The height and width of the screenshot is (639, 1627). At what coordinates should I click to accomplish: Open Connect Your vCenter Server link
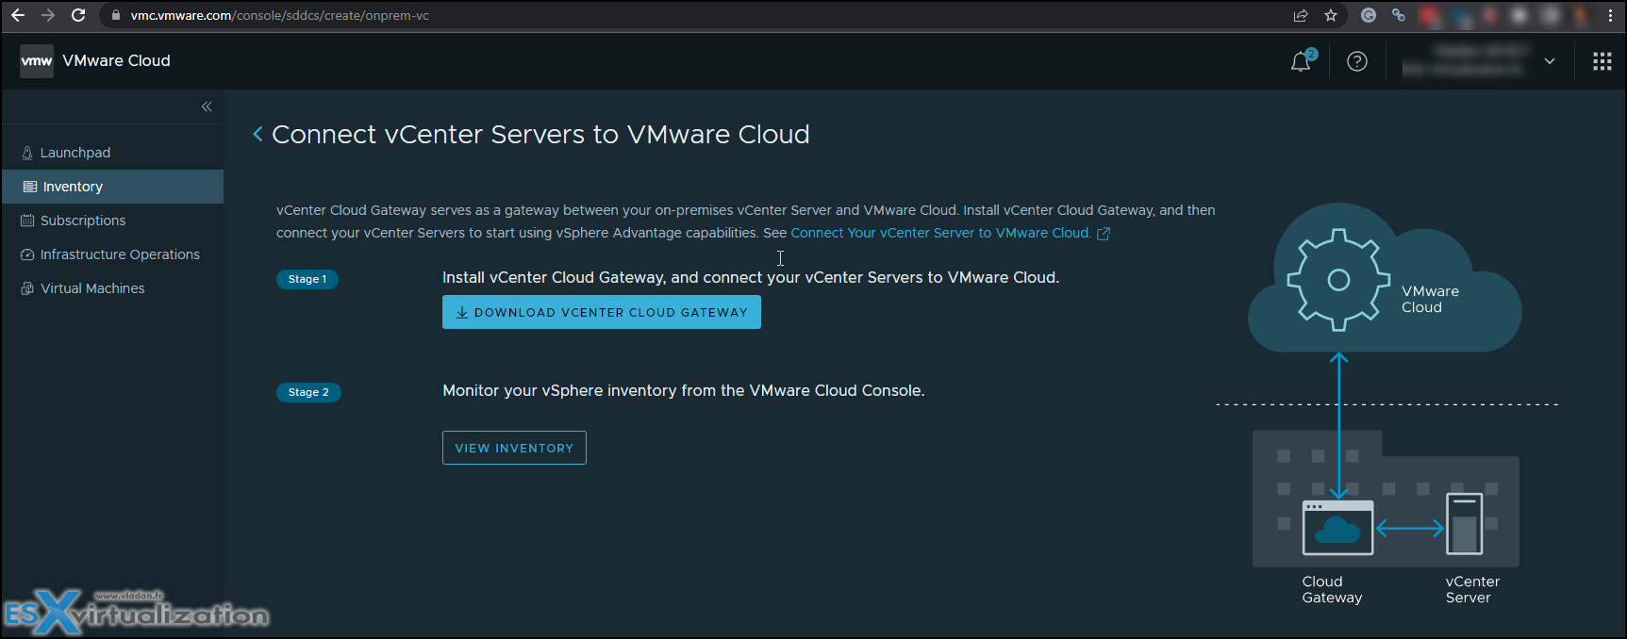(940, 233)
